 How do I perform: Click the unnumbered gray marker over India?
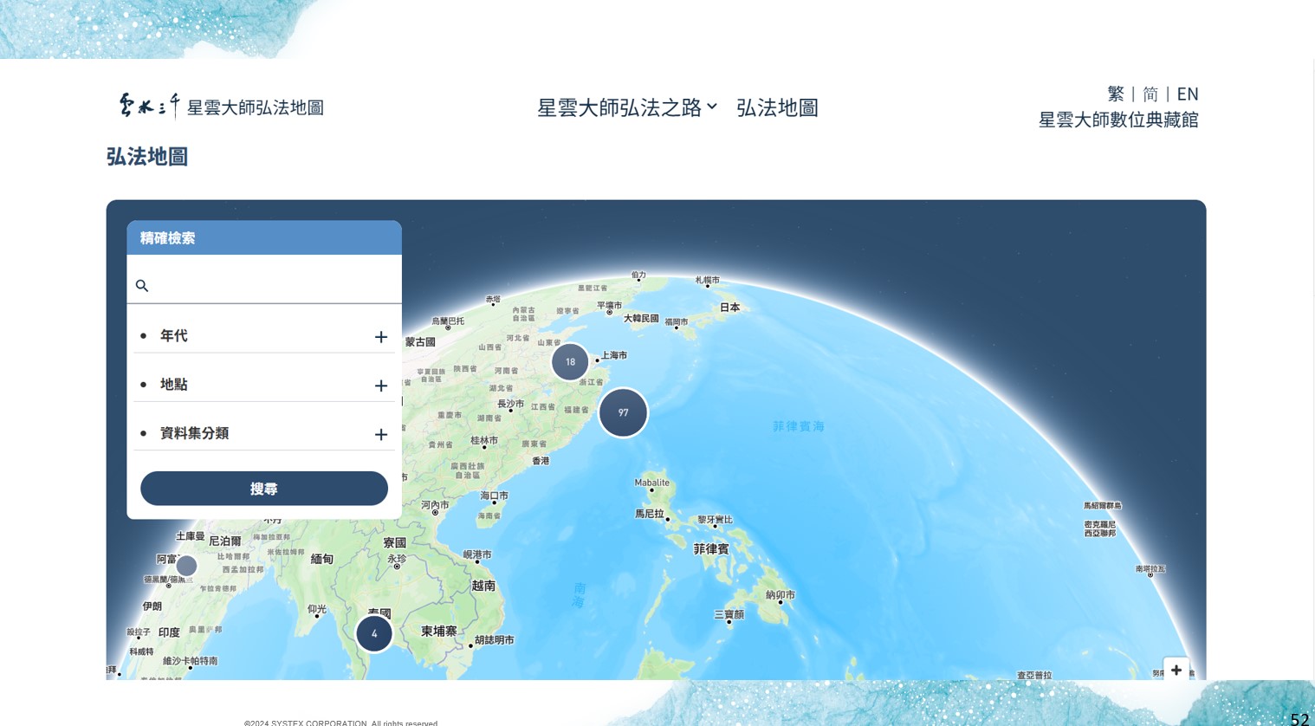186,567
